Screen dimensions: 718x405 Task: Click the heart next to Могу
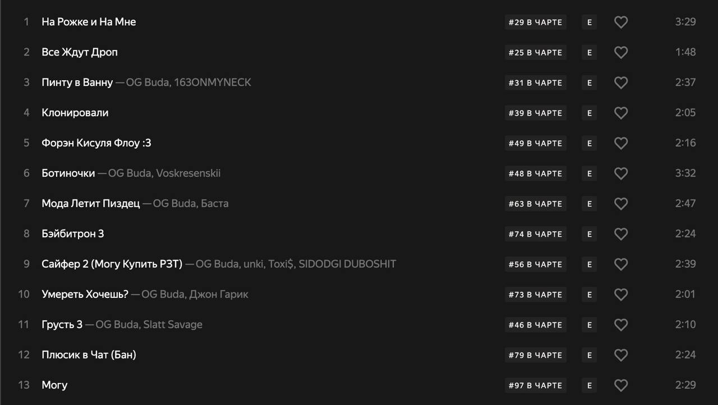tap(620, 385)
